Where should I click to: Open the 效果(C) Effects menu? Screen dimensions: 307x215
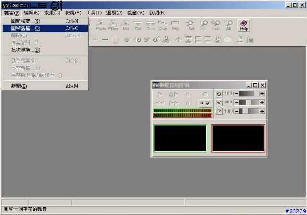pyautogui.click(x=52, y=13)
